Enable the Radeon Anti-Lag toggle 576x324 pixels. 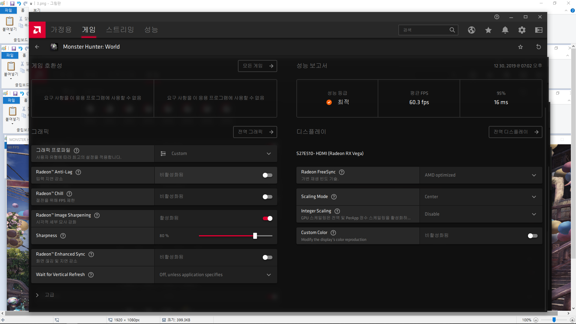tap(267, 175)
